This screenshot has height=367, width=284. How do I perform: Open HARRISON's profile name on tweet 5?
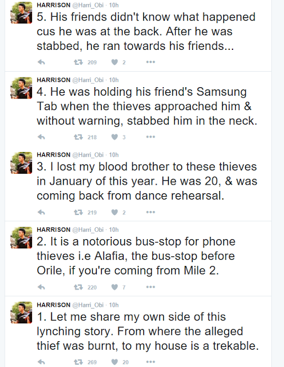point(53,5)
